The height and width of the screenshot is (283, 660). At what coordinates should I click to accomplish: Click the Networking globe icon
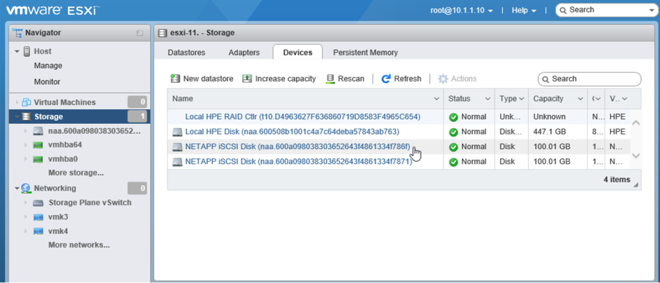click(26, 188)
